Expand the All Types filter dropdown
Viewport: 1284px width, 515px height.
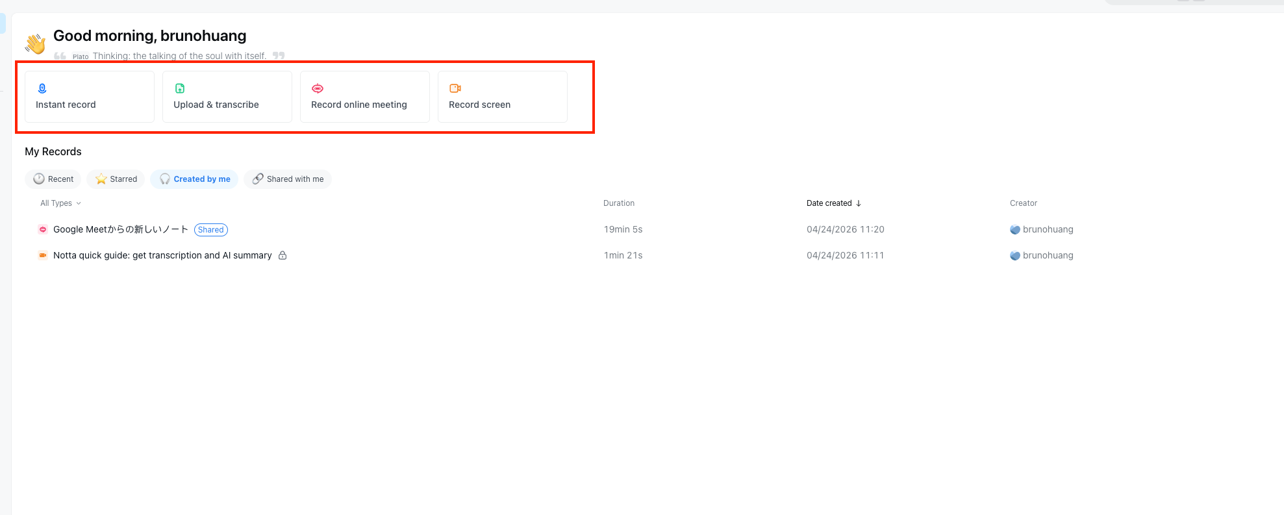tap(61, 203)
